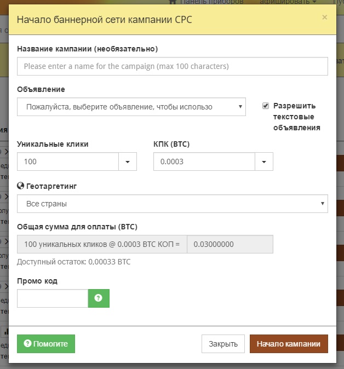Expand the unique clicks dropdown arrow
Screen dimensions: 344x369
pyautogui.click(x=128, y=162)
